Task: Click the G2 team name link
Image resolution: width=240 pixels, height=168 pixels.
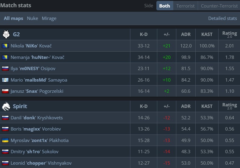Action: [x=16, y=34]
